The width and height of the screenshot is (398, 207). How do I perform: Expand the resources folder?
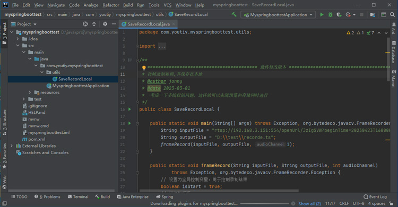(x=30, y=92)
